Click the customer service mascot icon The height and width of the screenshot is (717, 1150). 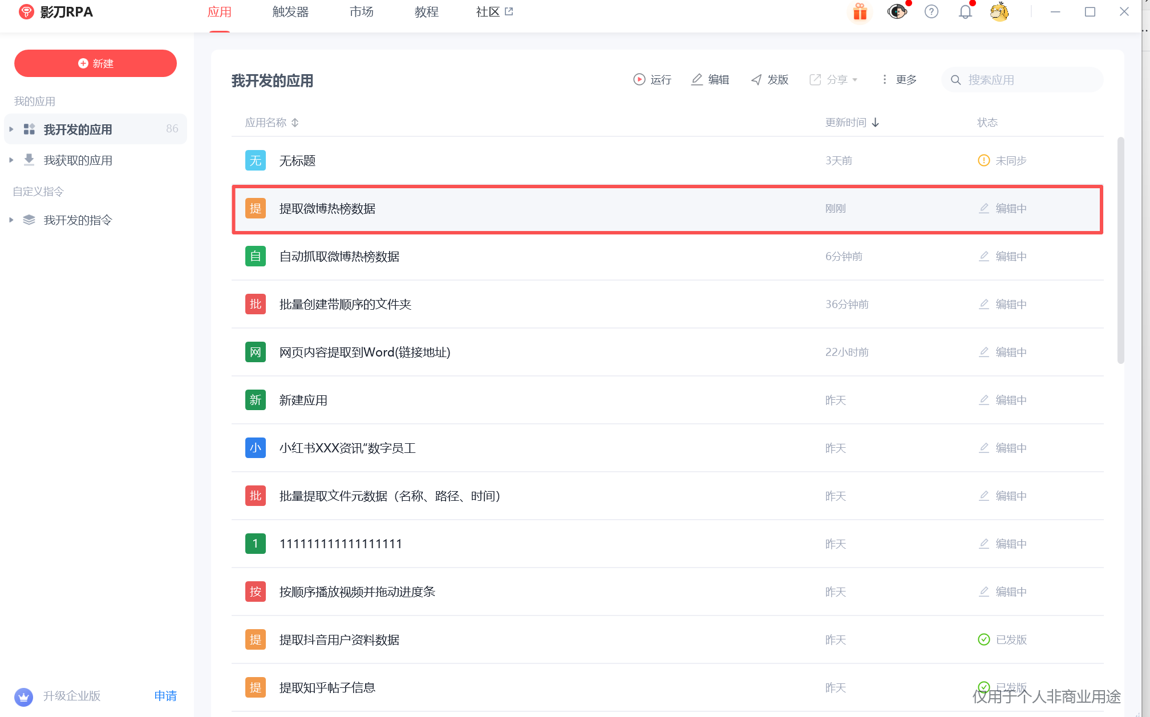point(897,12)
